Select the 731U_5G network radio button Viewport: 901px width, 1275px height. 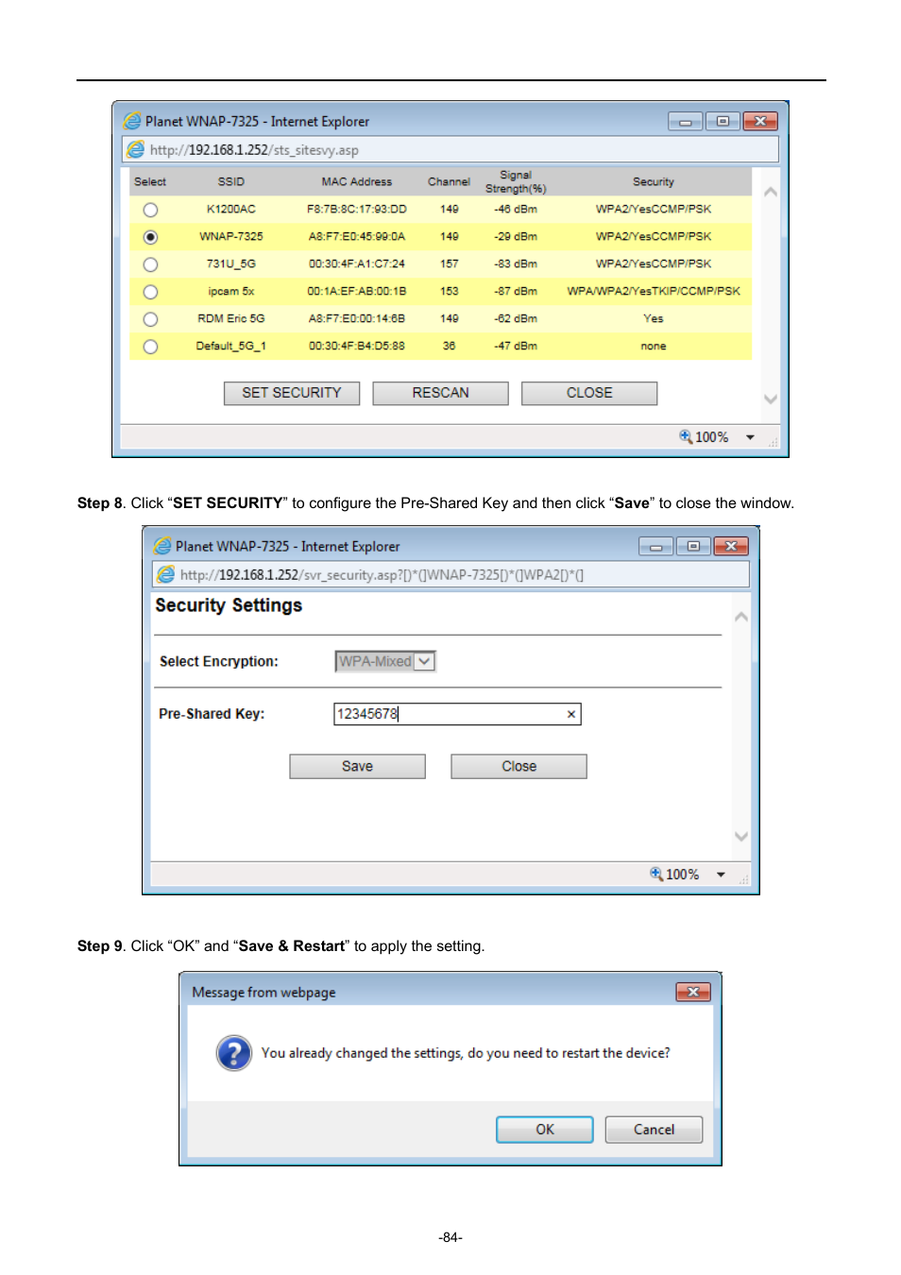(x=150, y=264)
